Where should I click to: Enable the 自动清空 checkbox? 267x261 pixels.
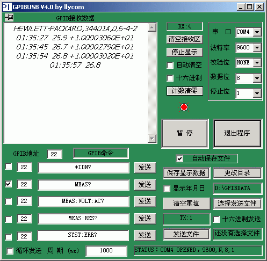coord(170,65)
